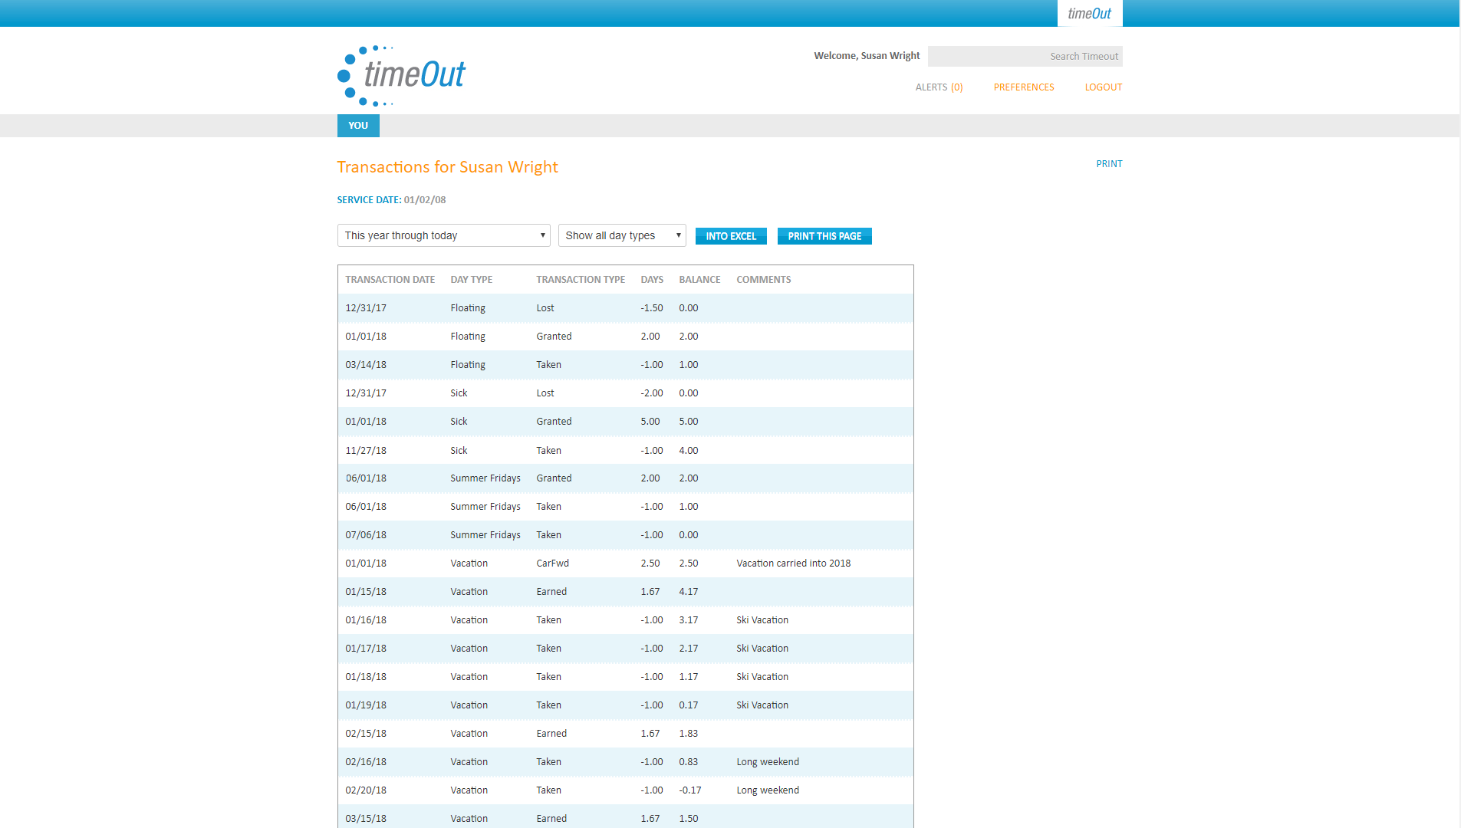Select the 01/15/18 Vacation Earned date
Screen dimensions: 1461x828
pos(366,592)
